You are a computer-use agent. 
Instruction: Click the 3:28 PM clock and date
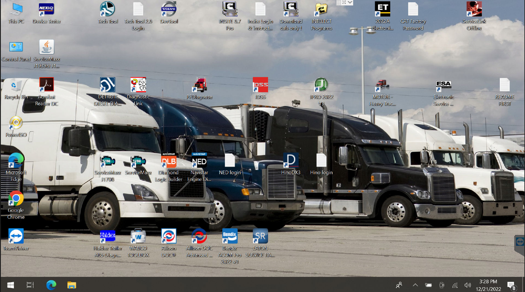tap(488, 285)
